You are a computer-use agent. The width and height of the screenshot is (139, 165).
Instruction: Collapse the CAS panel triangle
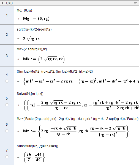tap(3, 3)
